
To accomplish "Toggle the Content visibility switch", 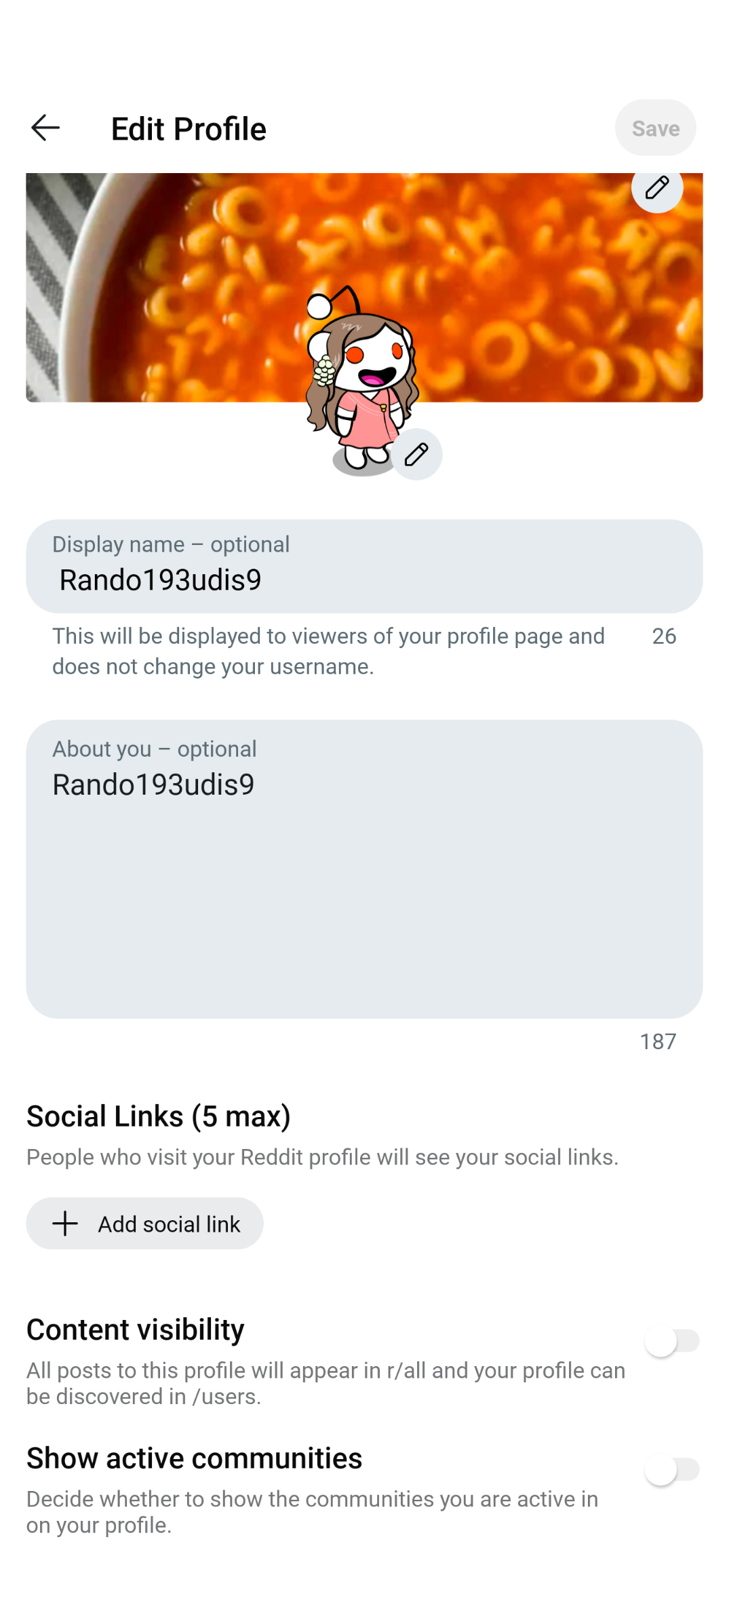I will pyautogui.click(x=671, y=1341).
